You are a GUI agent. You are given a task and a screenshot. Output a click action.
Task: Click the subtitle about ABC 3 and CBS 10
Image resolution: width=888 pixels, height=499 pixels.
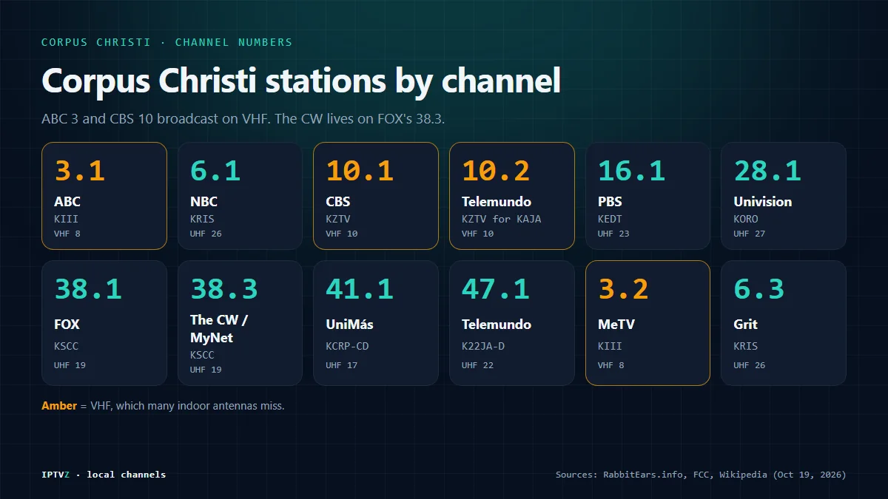pos(243,119)
